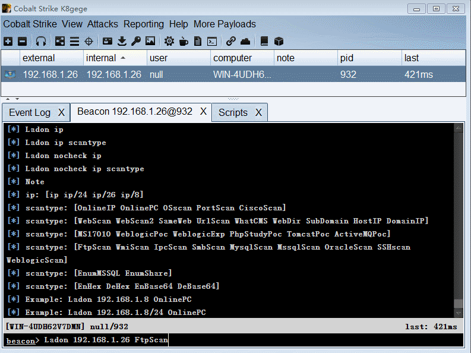The height and width of the screenshot is (353, 471).
Task: Expand split pane with down arrow
Action: pyautogui.click(x=17, y=99)
